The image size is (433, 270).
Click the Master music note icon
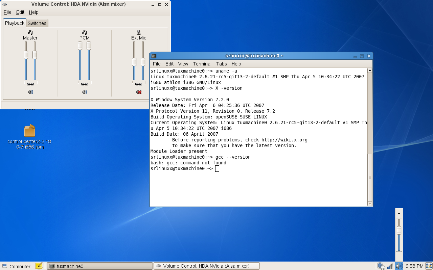(30, 32)
